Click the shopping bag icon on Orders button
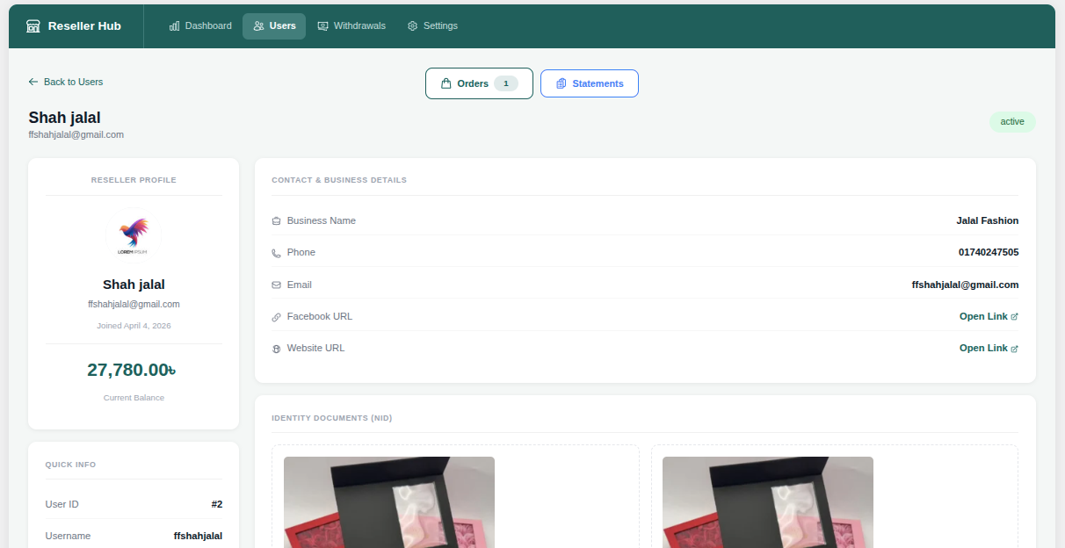 coord(446,83)
